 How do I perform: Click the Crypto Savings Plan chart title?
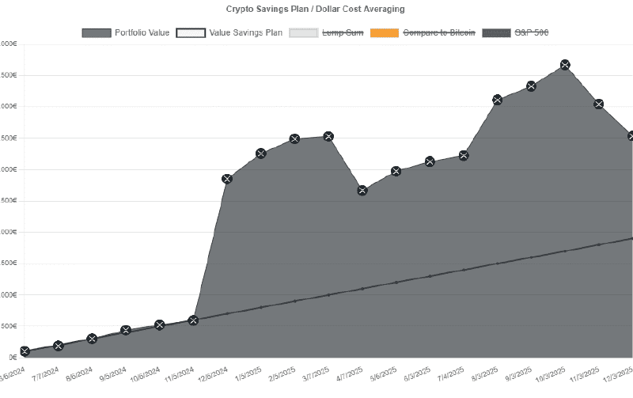pyautogui.click(x=316, y=8)
